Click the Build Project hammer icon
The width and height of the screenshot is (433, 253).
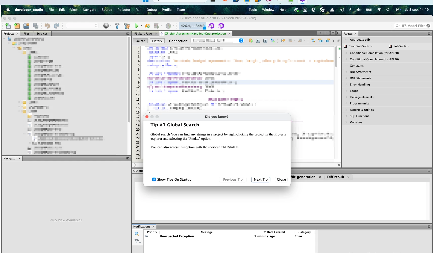coord(117,26)
